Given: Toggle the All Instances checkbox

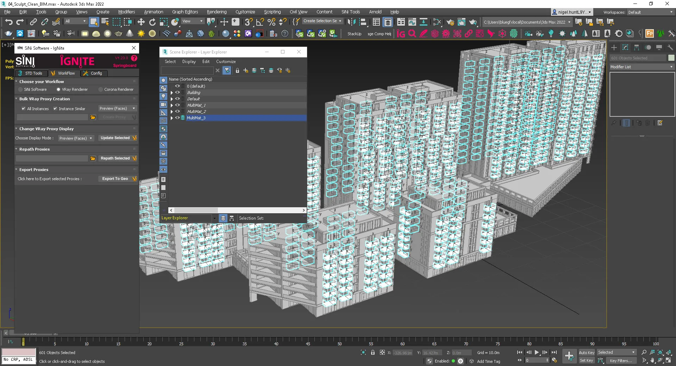Looking at the screenshot, I should (x=24, y=109).
